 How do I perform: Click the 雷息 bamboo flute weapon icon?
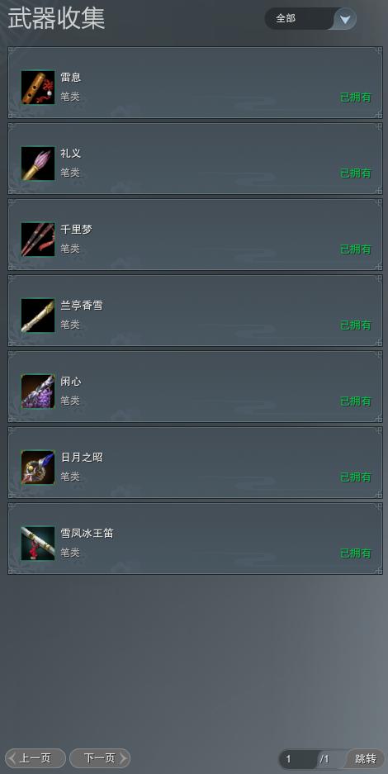click(x=38, y=88)
